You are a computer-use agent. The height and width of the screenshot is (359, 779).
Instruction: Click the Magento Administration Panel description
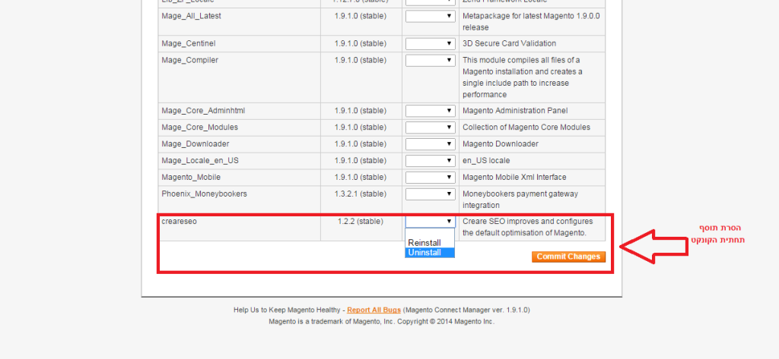[x=515, y=111]
